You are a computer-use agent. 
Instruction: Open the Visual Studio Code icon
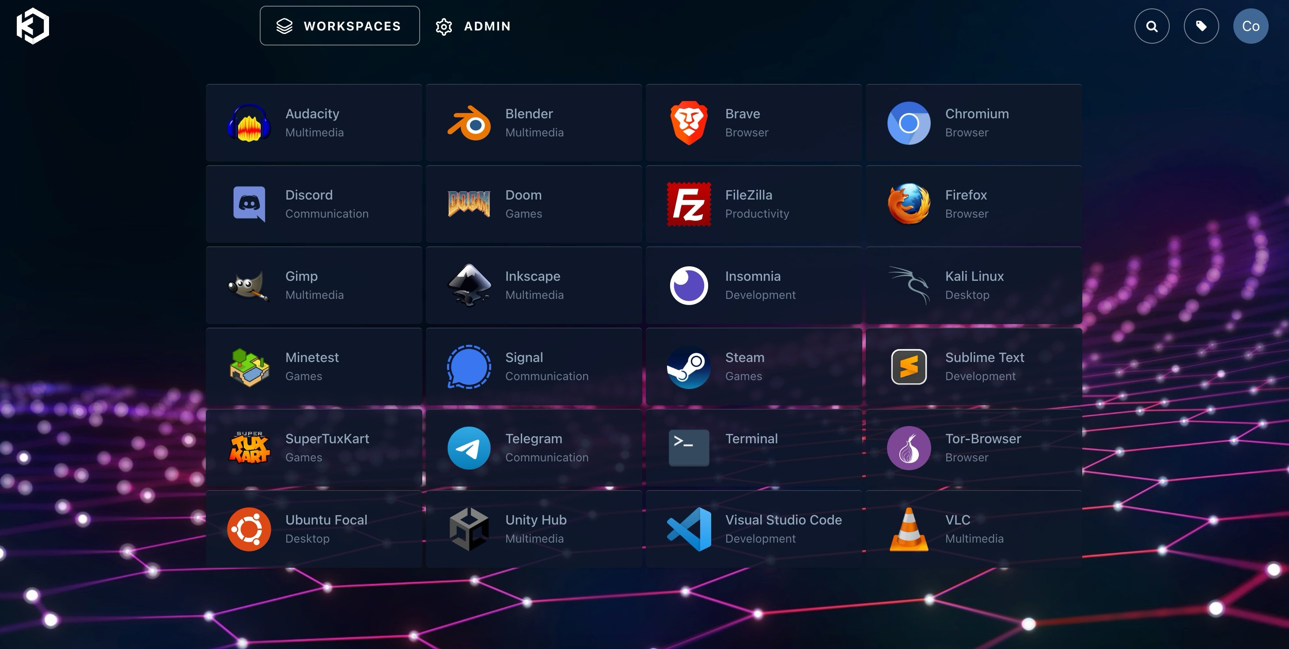pyautogui.click(x=689, y=529)
